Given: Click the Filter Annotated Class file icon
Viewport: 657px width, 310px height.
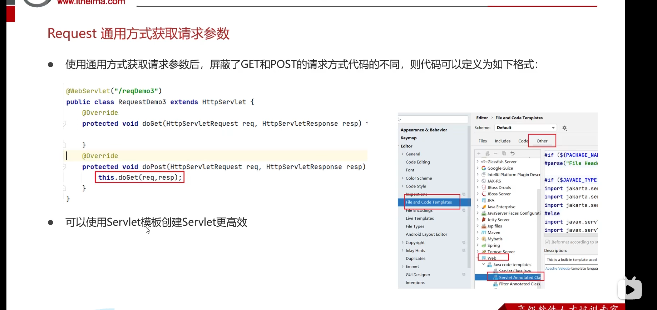Looking at the screenshot, I should click(495, 284).
